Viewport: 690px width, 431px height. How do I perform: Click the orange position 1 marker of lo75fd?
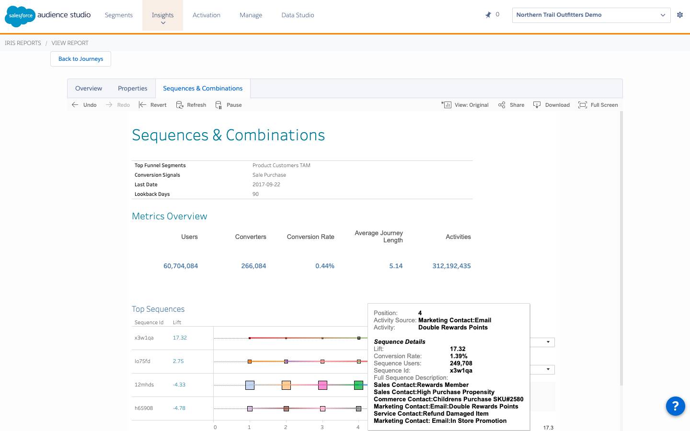(x=250, y=362)
